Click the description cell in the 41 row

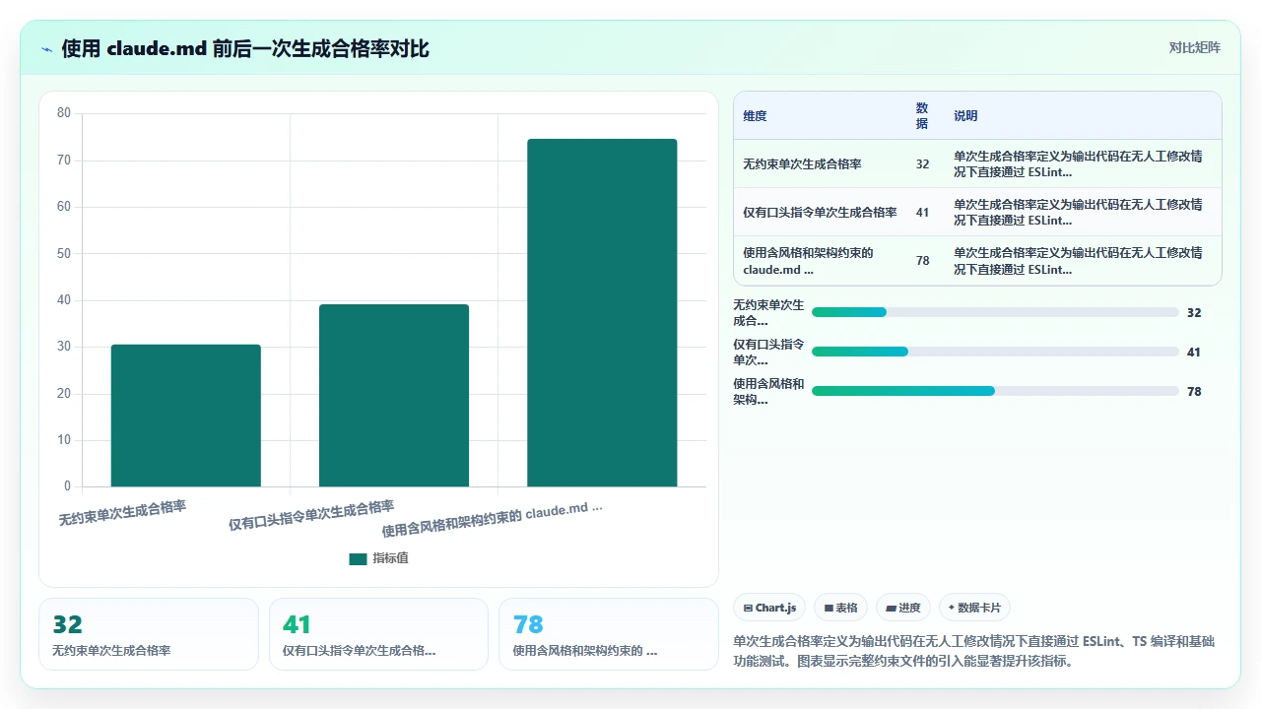coord(1078,213)
